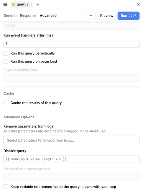Image resolution: width=143 pixels, height=192 pixels.
Task: Open the hamburger menu icon
Action: [5, 5]
